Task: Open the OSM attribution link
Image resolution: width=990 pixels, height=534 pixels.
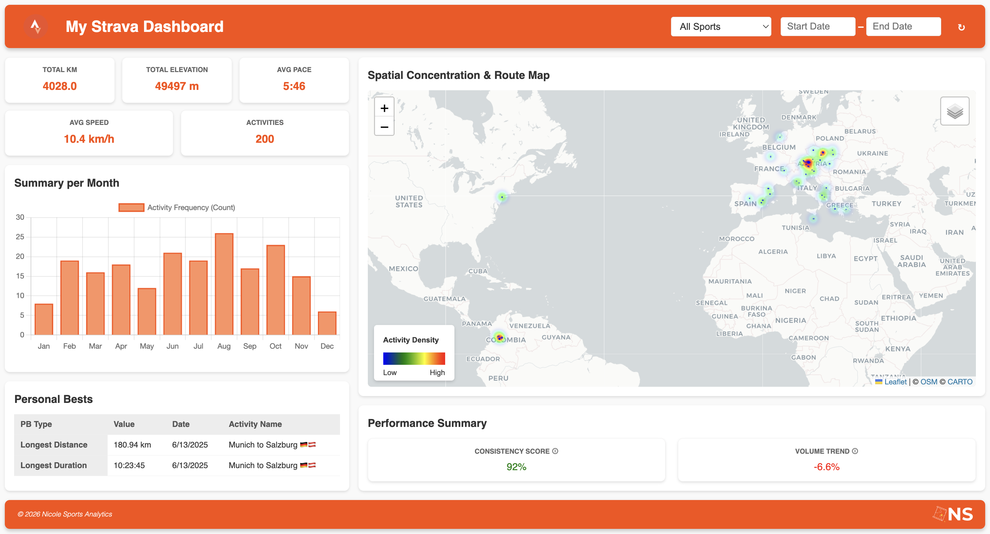Action: (928, 382)
